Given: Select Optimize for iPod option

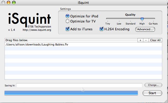Looking at the screenshot, I should [x=67, y=16].
